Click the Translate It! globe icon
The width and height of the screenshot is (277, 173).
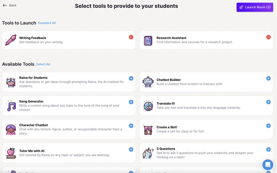[x=148, y=106]
